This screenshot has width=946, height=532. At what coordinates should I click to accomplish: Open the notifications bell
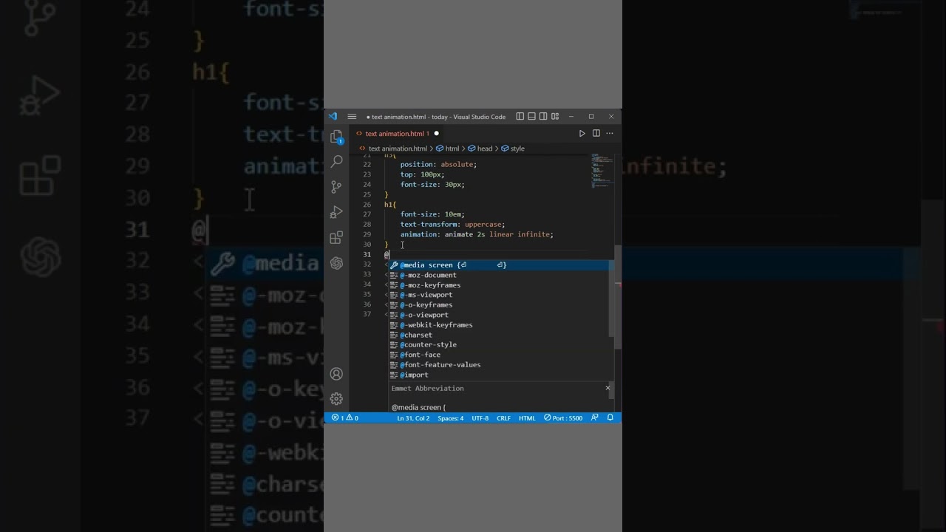(610, 418)
